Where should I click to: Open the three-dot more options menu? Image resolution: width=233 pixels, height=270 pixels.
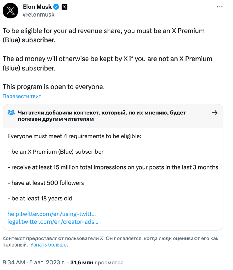coord(220,7)
